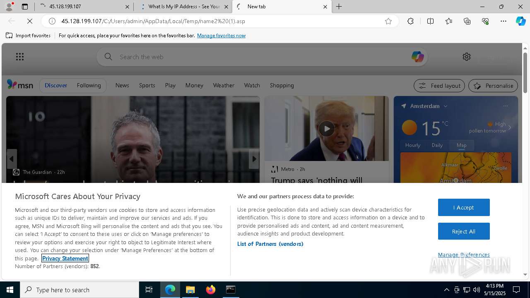Open MSN page settings gear
The width and height of the screenshot is (530, 298).
coord(467,57)
